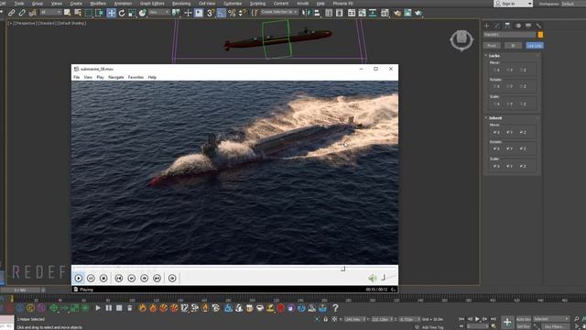Click the Unlink Selection icon
The image size is (586, 330).
pyautogui.click(x=22, y=13)
